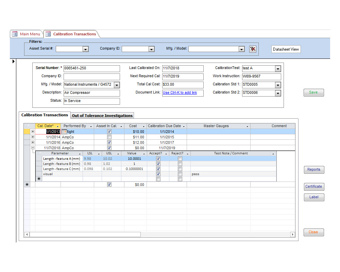Image resolution: width=340 pixels, height=272 pixels.
Task: Expand the 1/1/2016 calibration row
Action: 33,142
